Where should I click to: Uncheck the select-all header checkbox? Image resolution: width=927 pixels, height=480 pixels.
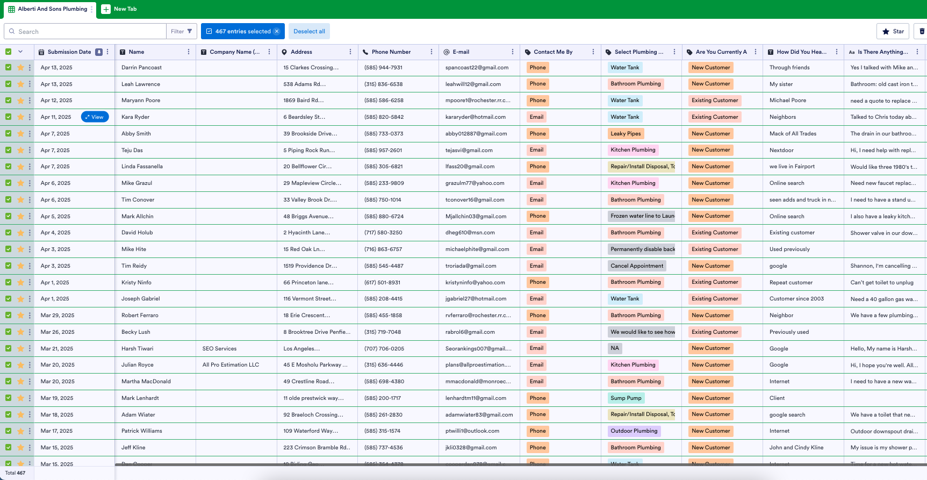(9, 52)
